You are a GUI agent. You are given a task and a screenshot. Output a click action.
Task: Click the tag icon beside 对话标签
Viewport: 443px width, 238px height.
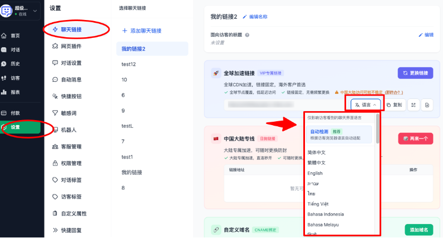(55, 180)
